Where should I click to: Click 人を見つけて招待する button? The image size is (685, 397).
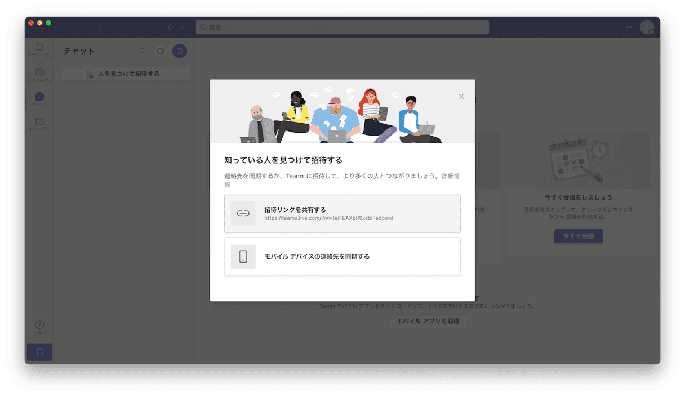coord(125,74)
